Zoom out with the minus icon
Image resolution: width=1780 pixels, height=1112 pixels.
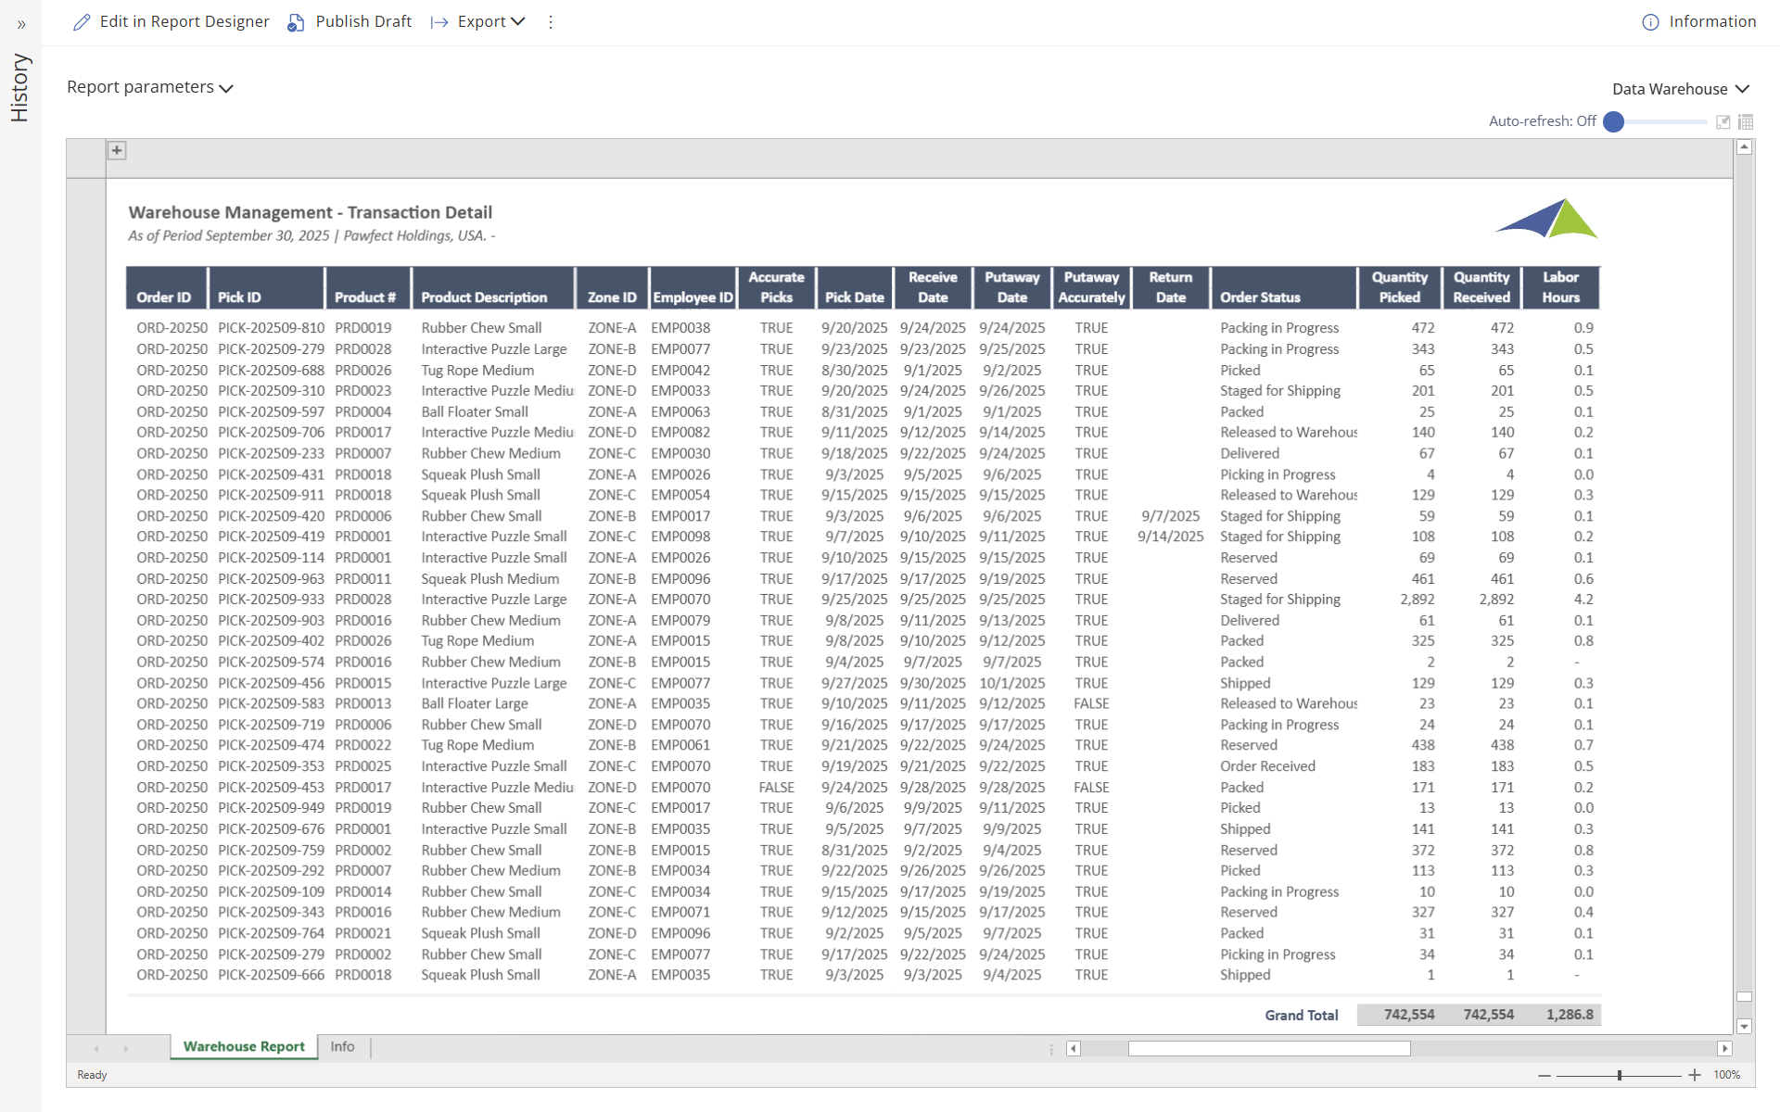pos(1545,1075)
